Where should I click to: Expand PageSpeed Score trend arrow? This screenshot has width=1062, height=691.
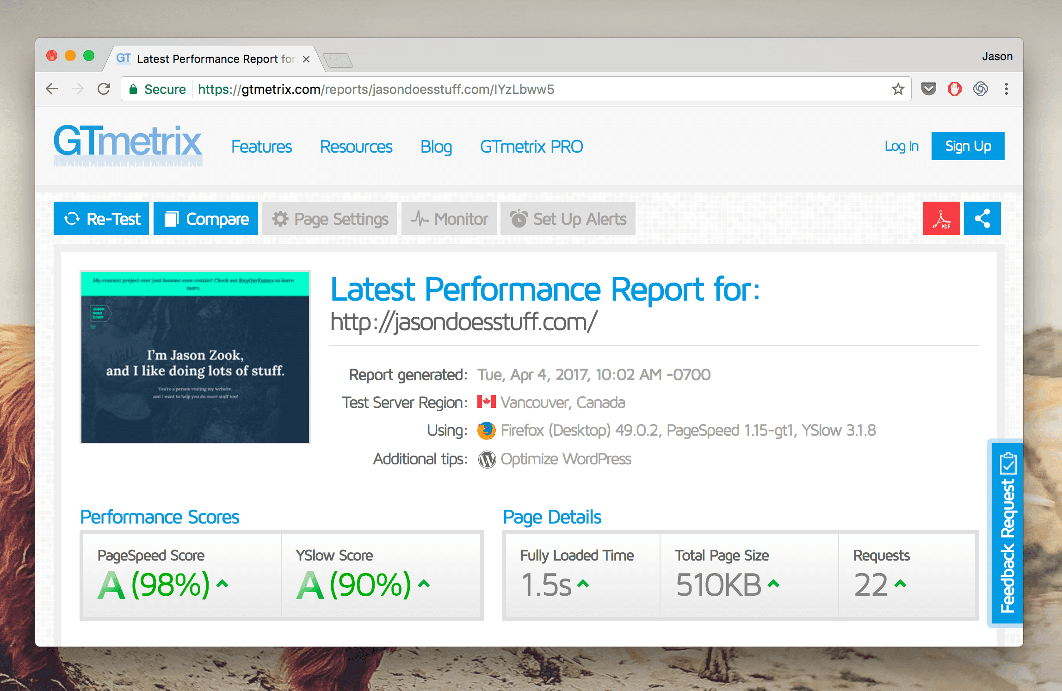click(222, 584)
